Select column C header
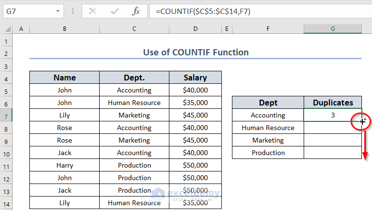372x210 pixels. pos(134,29)
